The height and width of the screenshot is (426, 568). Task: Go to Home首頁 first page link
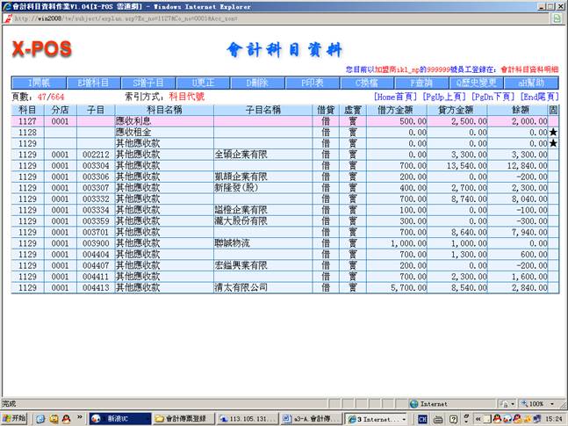pyautogui.click(x=396, y=96)
